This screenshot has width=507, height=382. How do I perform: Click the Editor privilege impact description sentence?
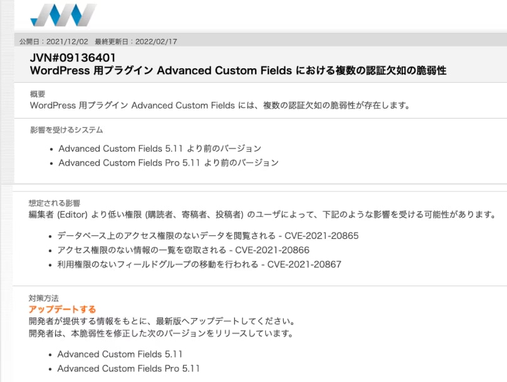pos(262,215)
